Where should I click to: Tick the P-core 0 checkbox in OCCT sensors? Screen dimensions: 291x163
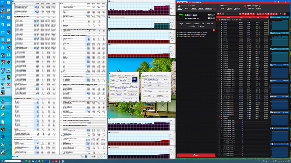pos(220,22)
